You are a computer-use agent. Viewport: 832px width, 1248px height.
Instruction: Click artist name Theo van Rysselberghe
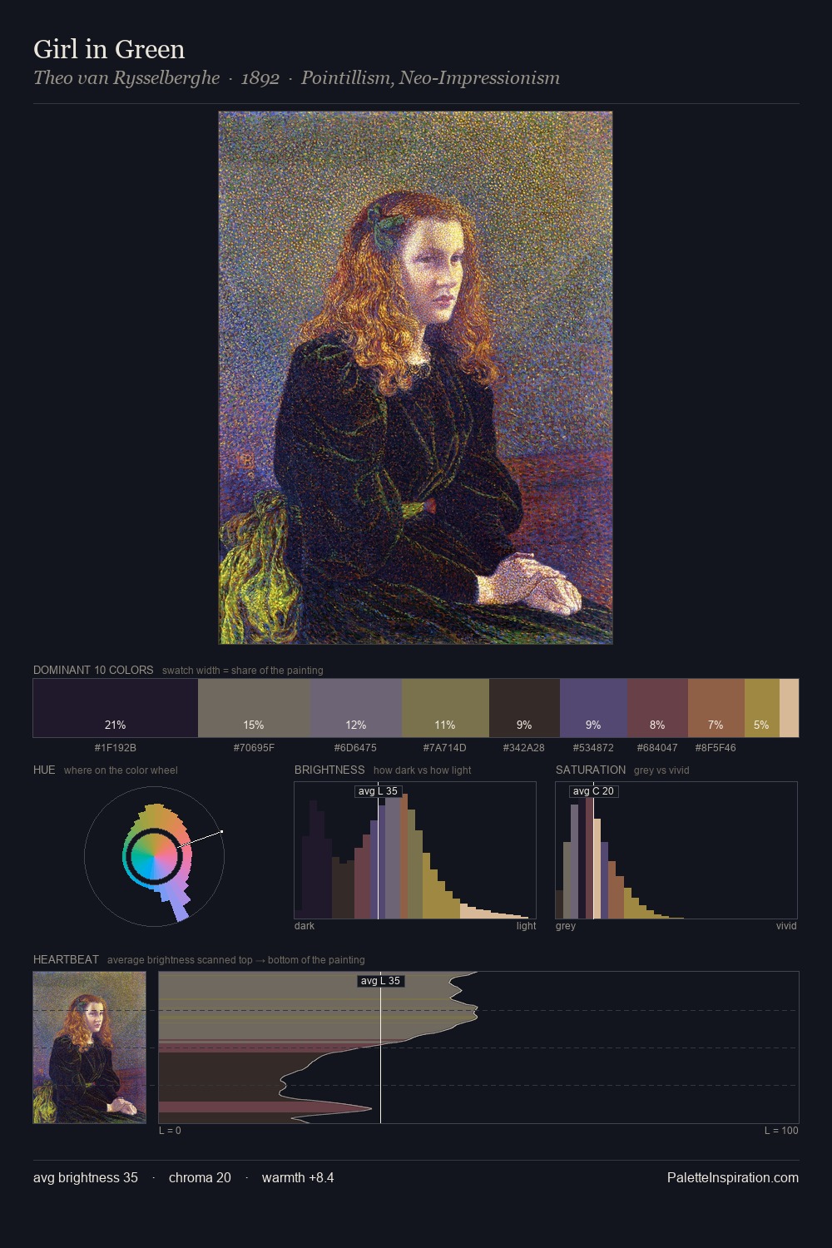point(126,78)
